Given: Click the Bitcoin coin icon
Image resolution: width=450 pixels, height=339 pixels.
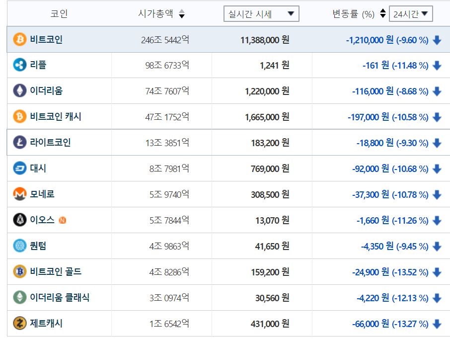Looking at the screenshot, I should click(20, 39).
